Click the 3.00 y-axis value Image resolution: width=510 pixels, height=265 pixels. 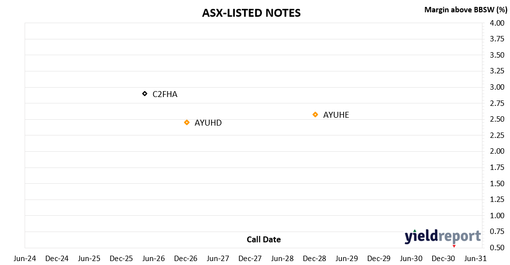497,87
